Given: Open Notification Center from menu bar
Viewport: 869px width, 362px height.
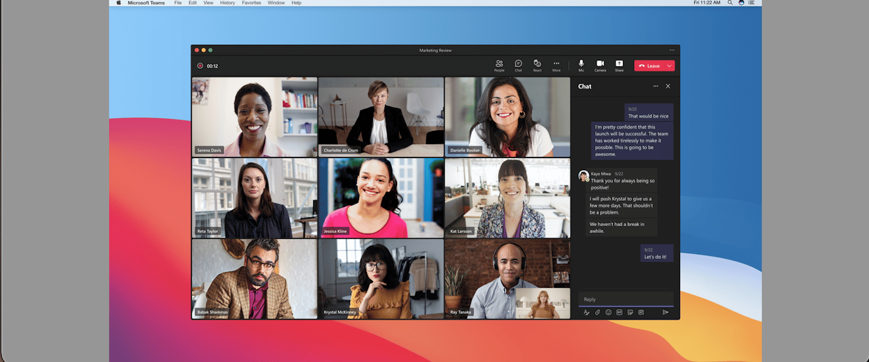Looking at the screenshot, I should tap(753, 3).
